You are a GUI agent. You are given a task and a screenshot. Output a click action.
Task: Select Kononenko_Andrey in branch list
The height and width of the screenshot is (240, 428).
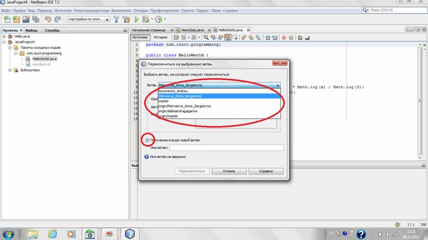click(219, 91)
